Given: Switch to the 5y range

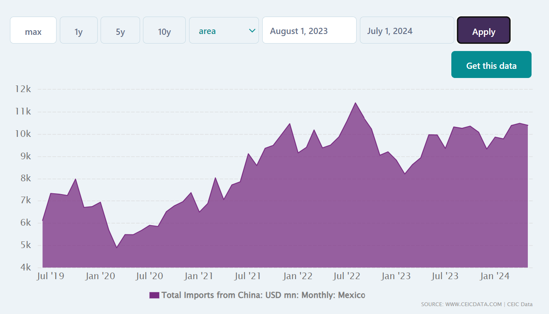Looking at the screenshot, I should click(x=120, y=30).
